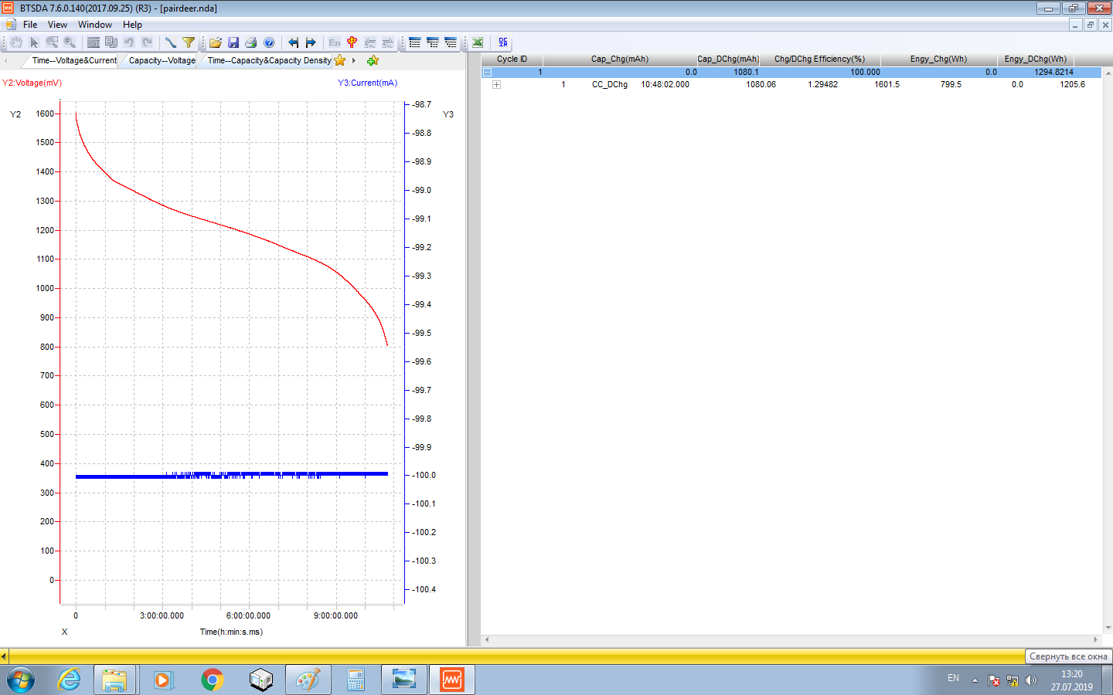This screenshot has height=695, width=1113.
Task: Collapse cycle 1 row with minus box
Action: 487,72
